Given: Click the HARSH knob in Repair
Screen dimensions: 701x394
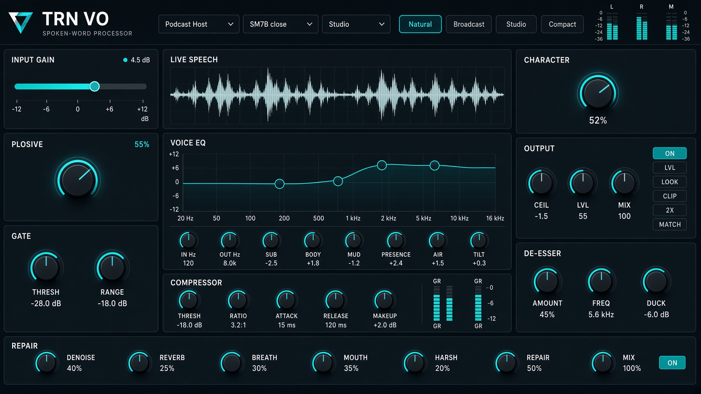Looking at the screenshot, I should 415,363.
